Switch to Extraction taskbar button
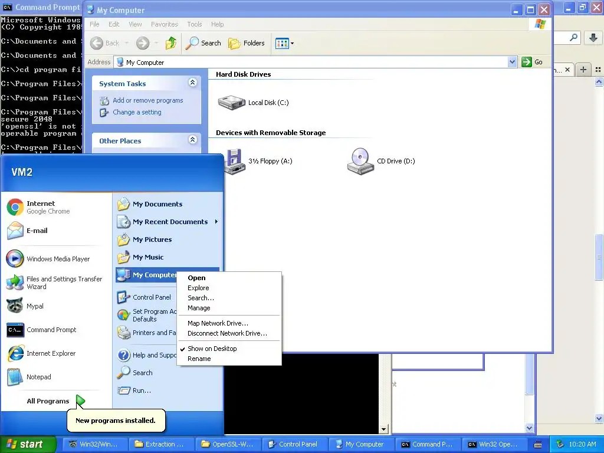Image resolution: width=604 pixels, height=453 pixels. pos(160,444)
